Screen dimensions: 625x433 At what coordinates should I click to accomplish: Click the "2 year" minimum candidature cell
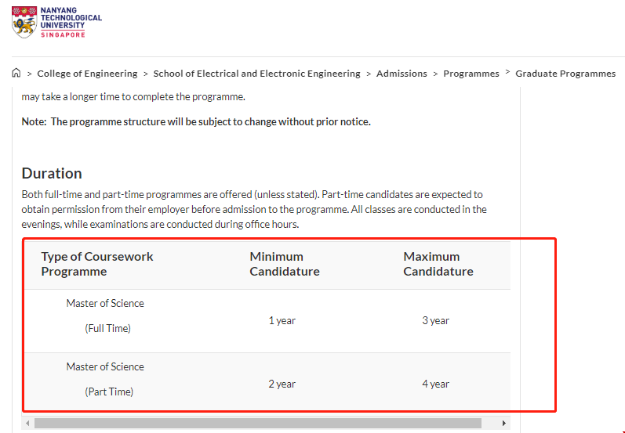pyautogui.click(x=282, y=384)
